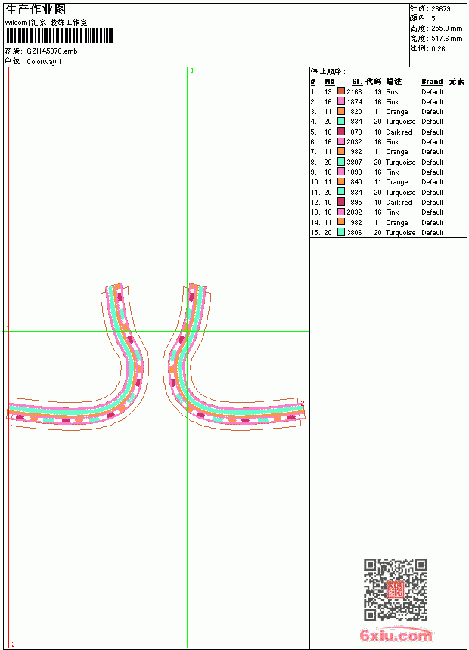The image size is (469, 650).
Task: Click the Colorway 1 label
Action: pyautogui.click(x=44, y=62)
